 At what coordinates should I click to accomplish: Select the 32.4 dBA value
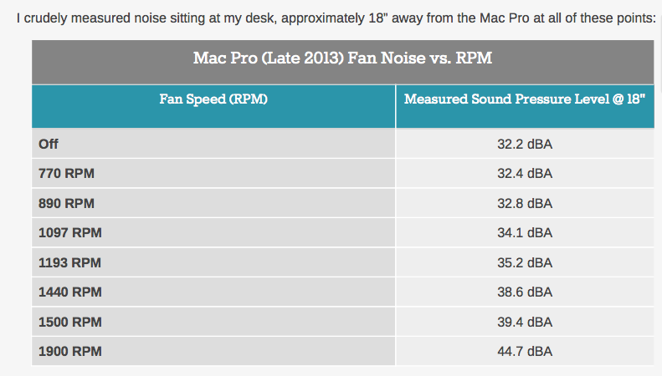click(x=525, y=174)
